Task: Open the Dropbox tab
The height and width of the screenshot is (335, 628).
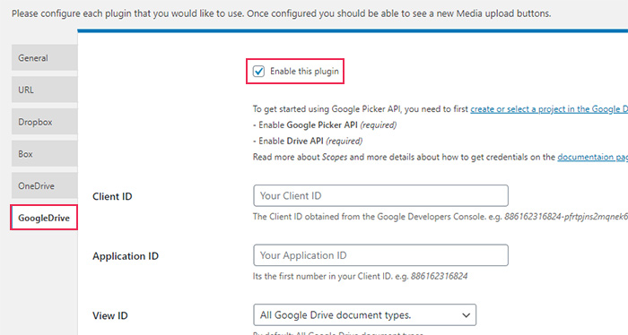Action: (x=45, y=122)
